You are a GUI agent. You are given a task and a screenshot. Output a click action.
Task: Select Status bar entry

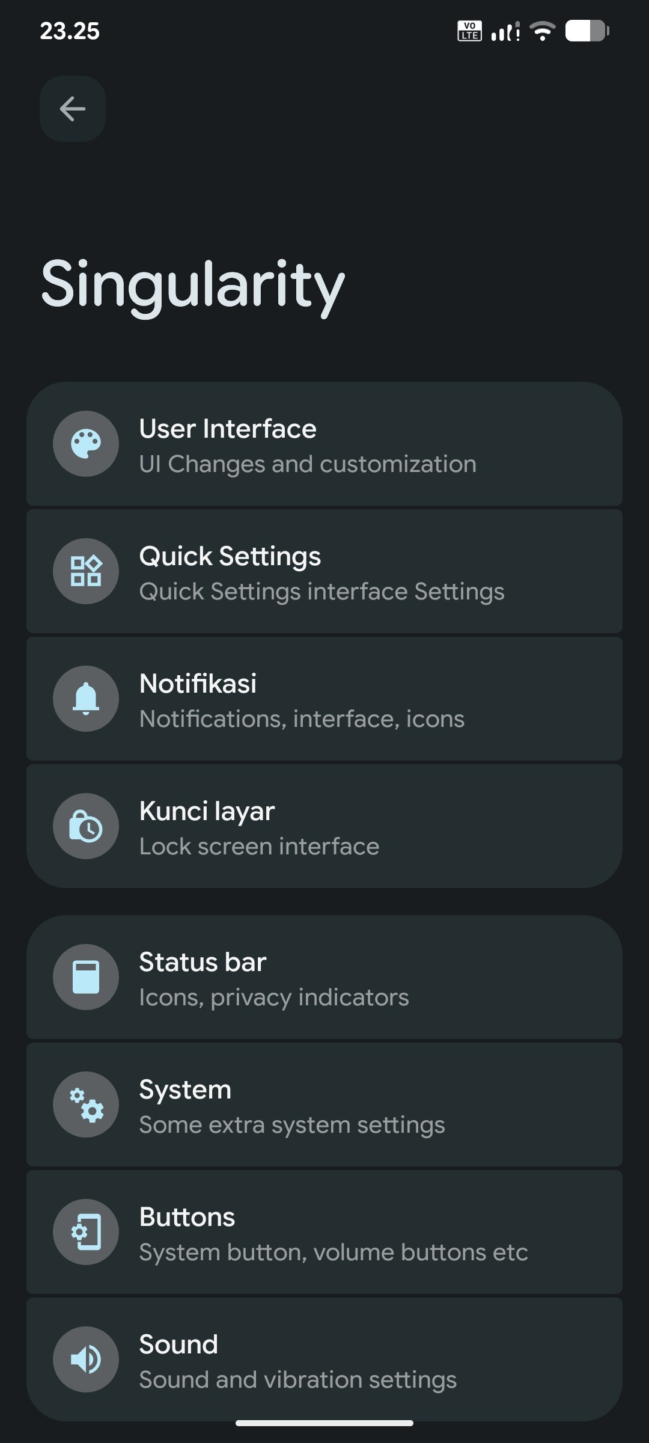coord(324,977)
